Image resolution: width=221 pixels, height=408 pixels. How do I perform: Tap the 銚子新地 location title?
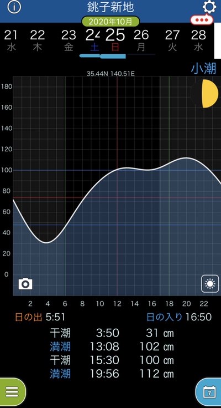pyautogui.click(x=110, y=7)
